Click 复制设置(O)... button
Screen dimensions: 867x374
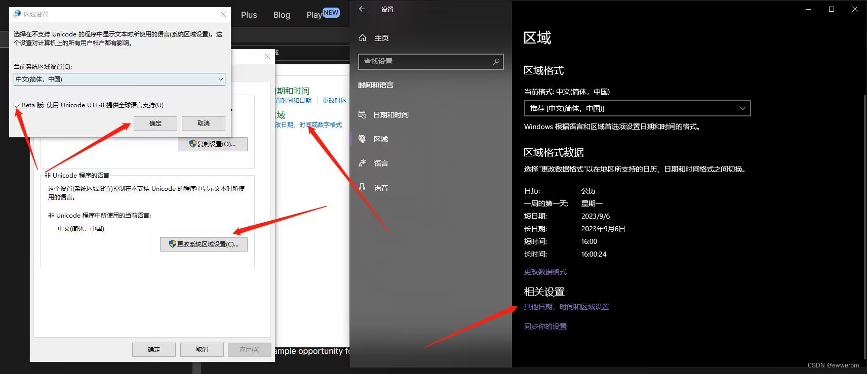point(213,144)
